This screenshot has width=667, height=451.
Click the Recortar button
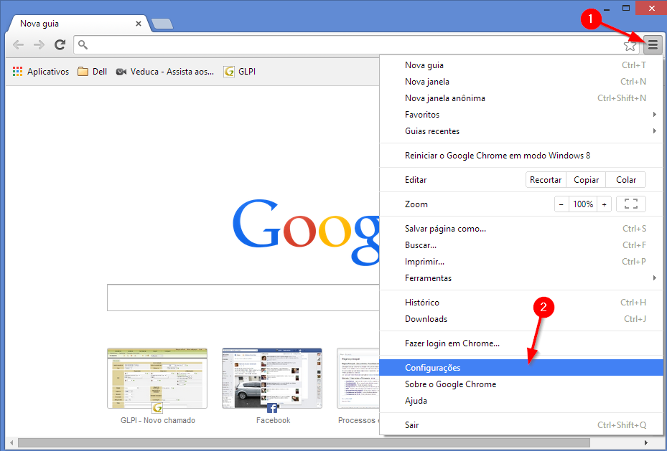[x=546, y=180]
